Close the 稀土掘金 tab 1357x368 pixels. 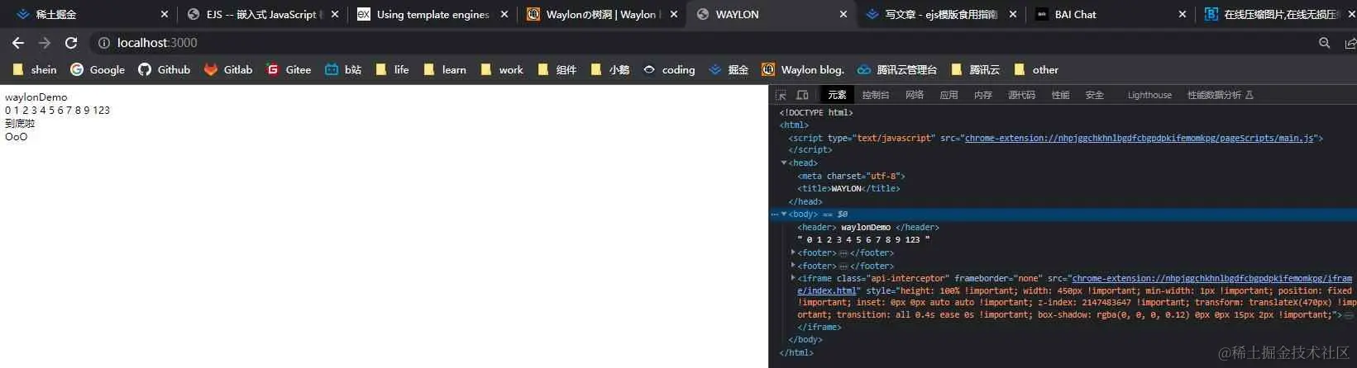click(x=165, y=14)
